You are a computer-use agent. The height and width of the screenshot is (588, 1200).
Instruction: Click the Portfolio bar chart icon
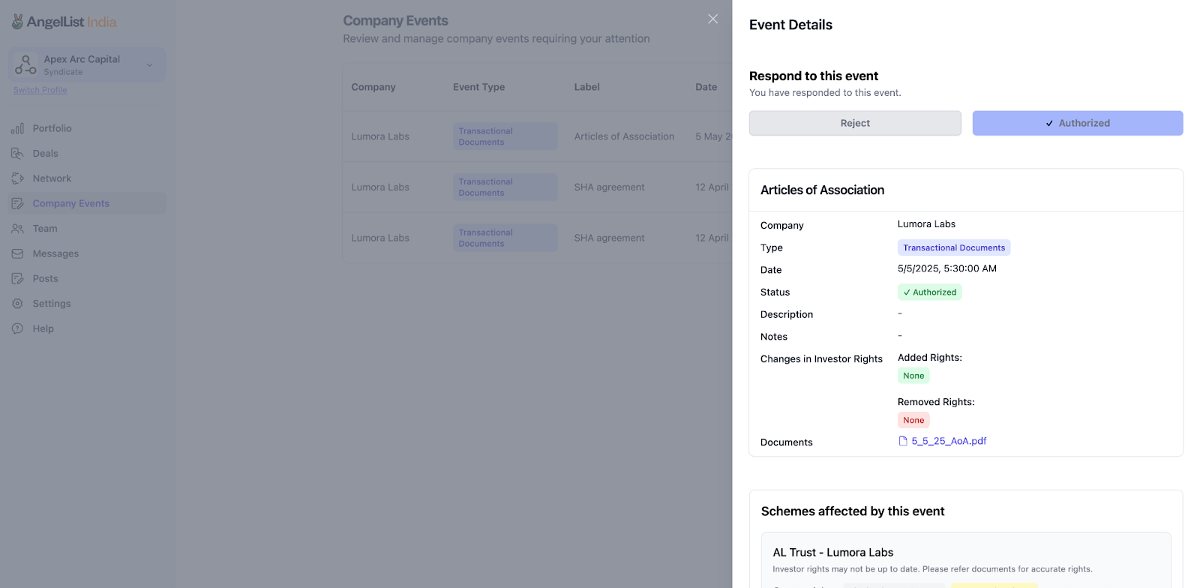[x=17, y=128]
